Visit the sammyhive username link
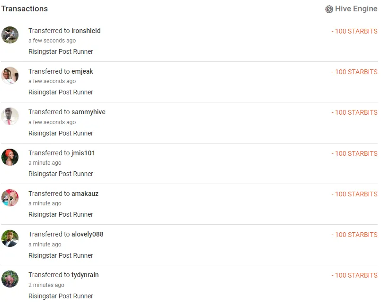The image size is (381, 304). click(x=89, y=112)
